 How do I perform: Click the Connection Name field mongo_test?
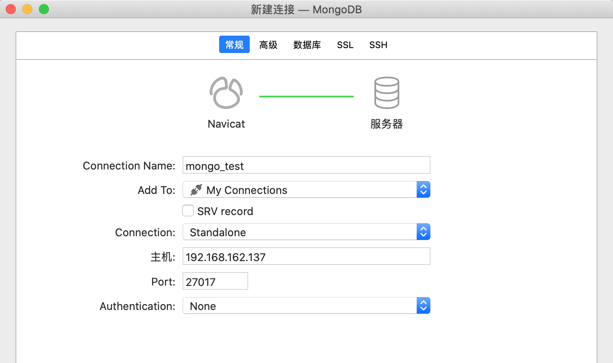306,165
